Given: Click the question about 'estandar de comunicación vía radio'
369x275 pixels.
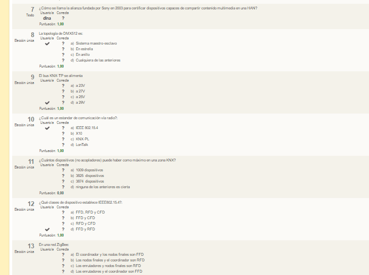Looking at the screenshot, I should coord(78,118).
